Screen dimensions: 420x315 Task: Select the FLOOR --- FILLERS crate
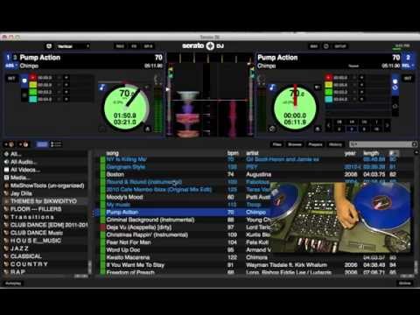tap(45, 209)
